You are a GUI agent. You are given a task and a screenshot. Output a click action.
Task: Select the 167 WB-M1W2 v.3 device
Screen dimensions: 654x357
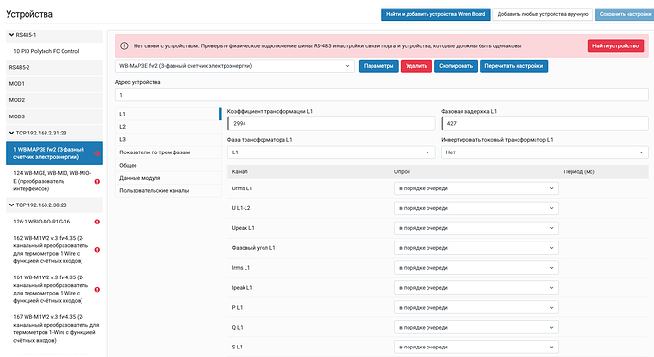click(x=54, y=329)
